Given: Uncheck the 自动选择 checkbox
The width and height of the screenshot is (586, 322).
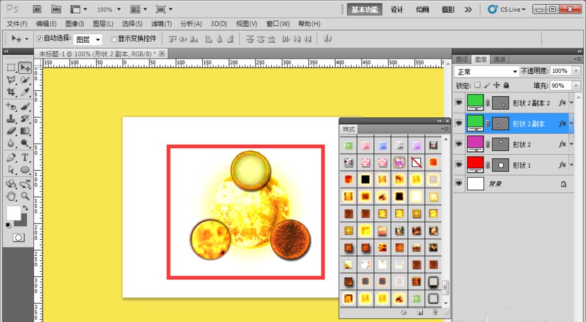Looking at the screenshot, I should (39, 39).
